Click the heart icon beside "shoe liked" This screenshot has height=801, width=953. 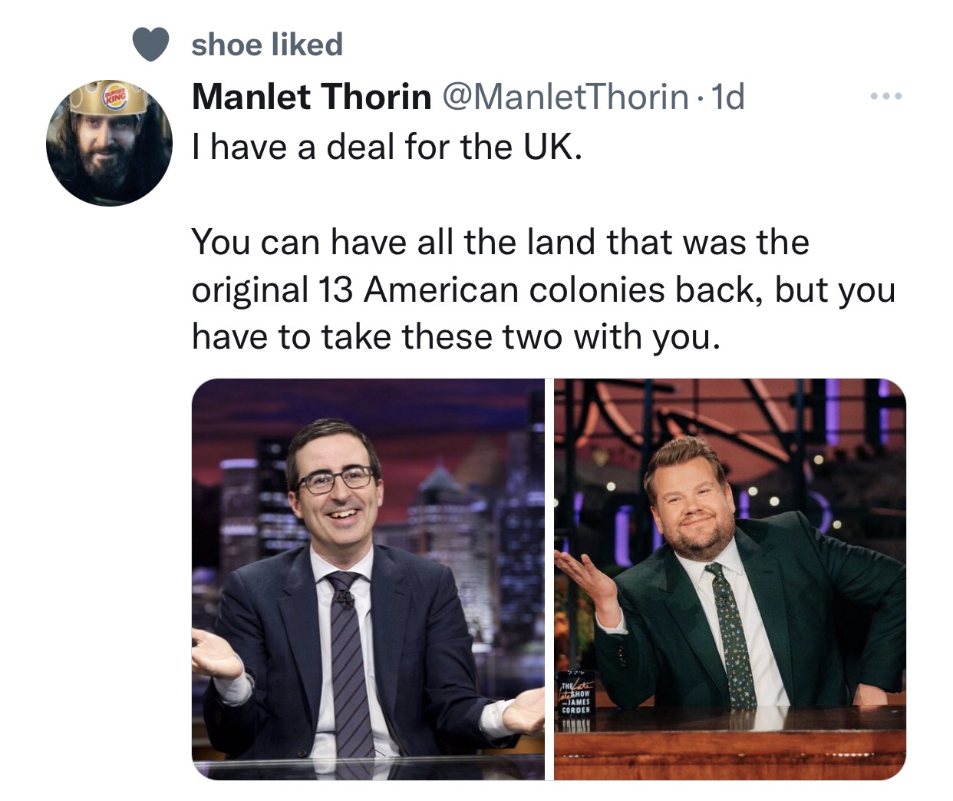pyautogui.click(x=150, y=45)
